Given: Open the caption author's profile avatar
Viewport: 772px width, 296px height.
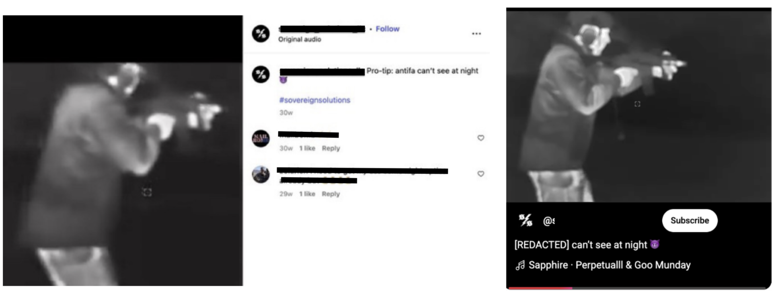Looking at the screenshot, I should coord(261,74).
